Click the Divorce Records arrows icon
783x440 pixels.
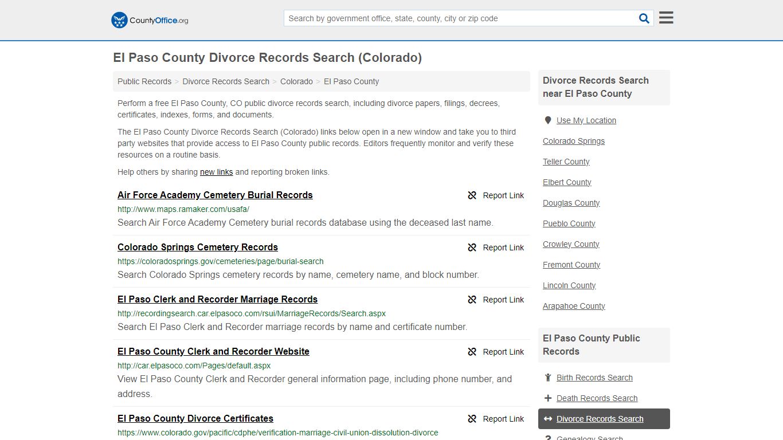(548, 419)
